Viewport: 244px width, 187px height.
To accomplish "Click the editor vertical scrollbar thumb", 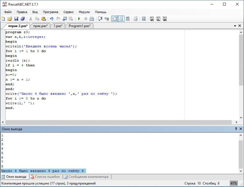I will pos(241,60).
